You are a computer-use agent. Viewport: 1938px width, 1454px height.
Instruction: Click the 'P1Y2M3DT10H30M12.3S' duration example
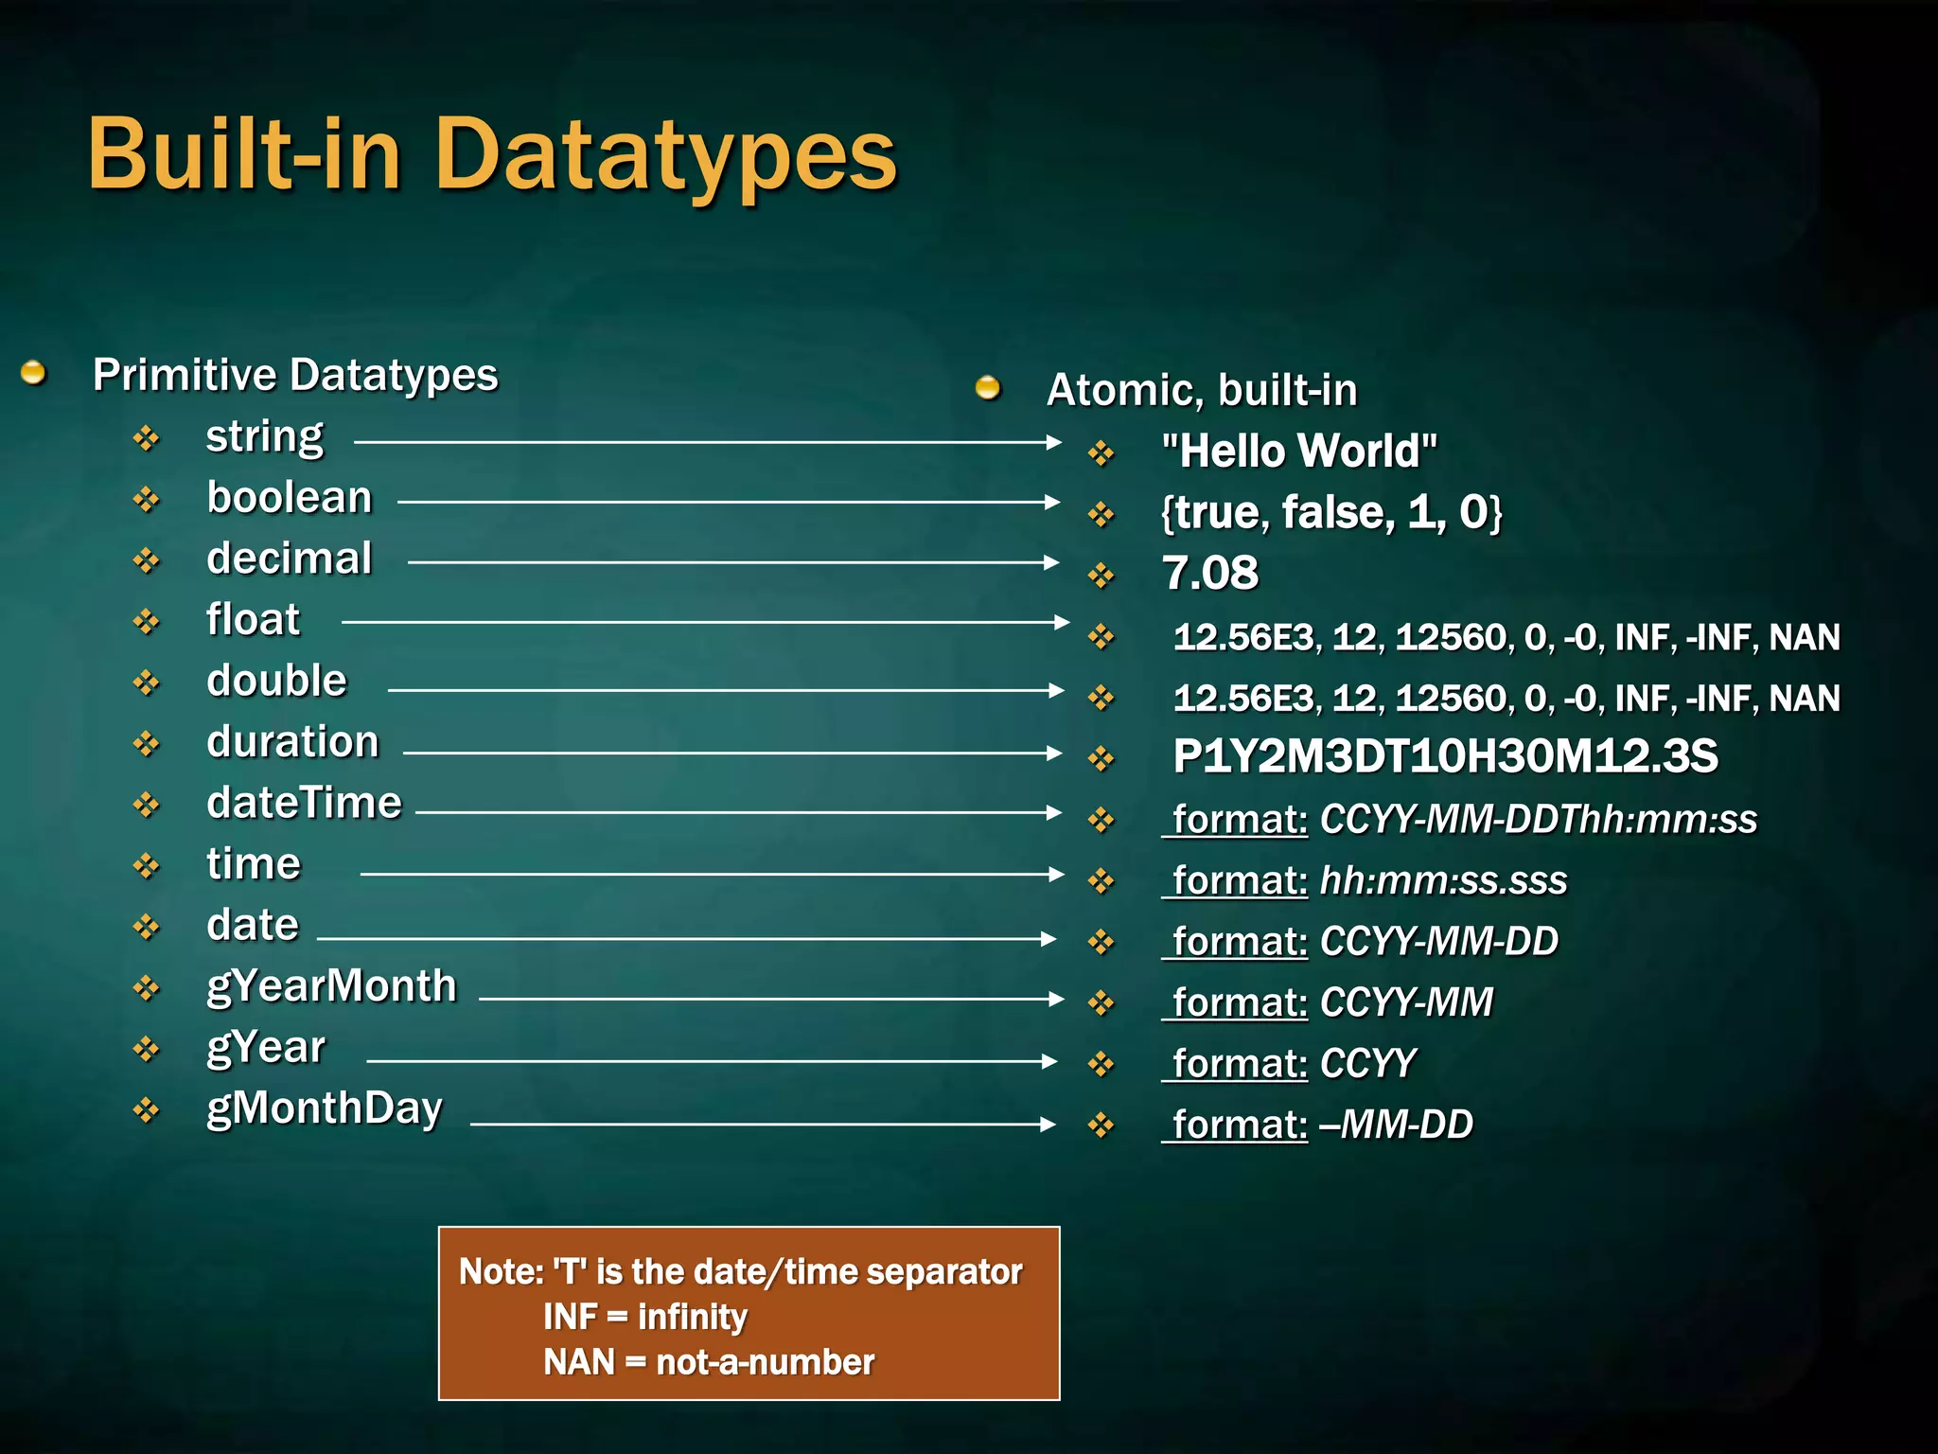click(1445, 757)
